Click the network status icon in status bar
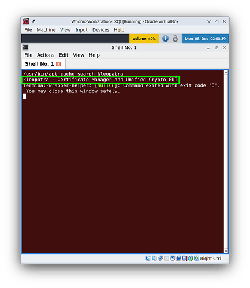Screen dimensions: 250x288 tap(160, 258)
